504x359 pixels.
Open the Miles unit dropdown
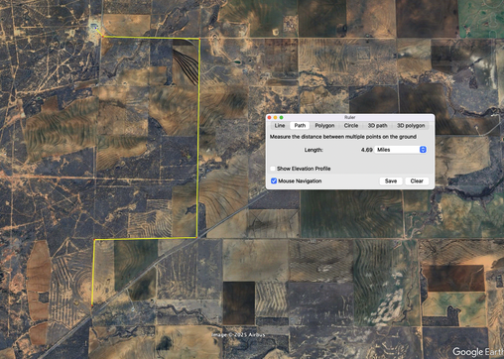(x=400, y=150)
